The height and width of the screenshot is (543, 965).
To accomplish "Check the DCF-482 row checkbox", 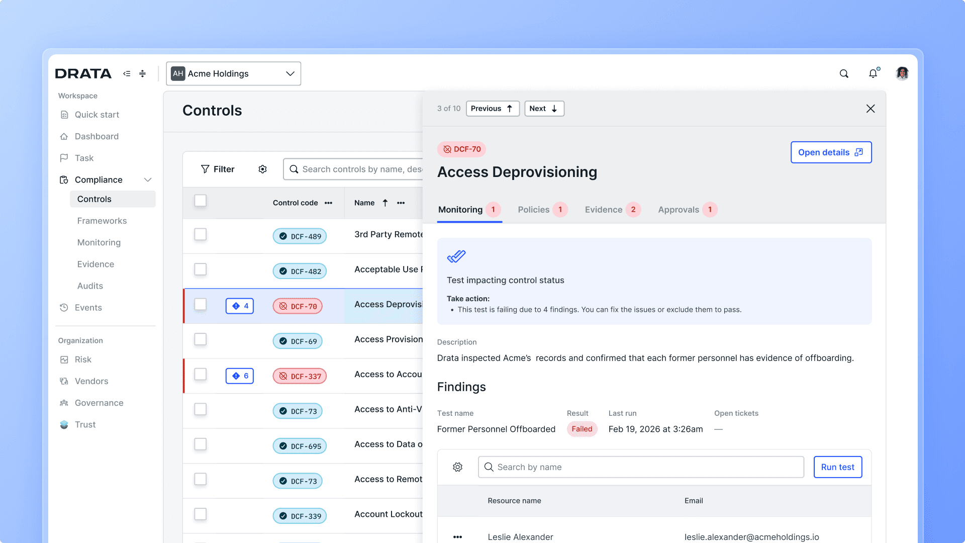I will coord(201,269).
